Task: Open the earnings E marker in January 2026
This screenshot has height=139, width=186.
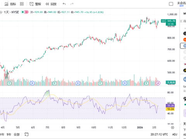Action: click(146, 83)
